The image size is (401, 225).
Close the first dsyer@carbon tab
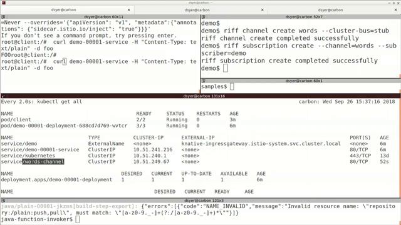pyautogui.click(x=129, y=10)
